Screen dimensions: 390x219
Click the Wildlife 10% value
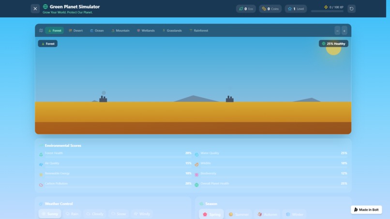point(344,163)
